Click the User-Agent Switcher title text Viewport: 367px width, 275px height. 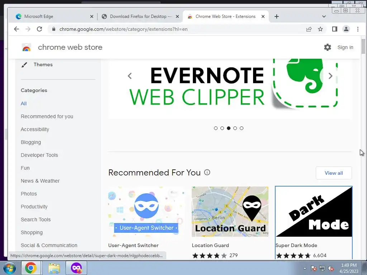click(x=133, y=245)
